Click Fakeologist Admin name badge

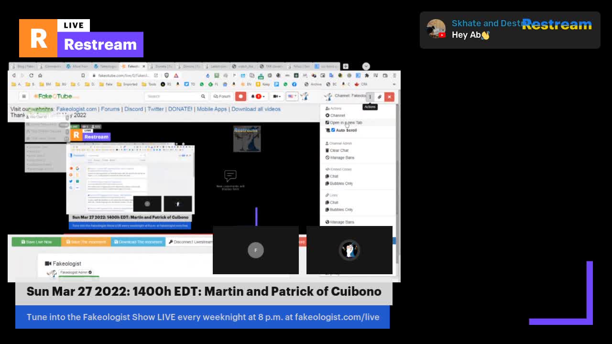click(x=76, y=272)
